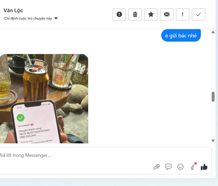Open the đ payment feature
218x186 pixels.
coord(192,167)
